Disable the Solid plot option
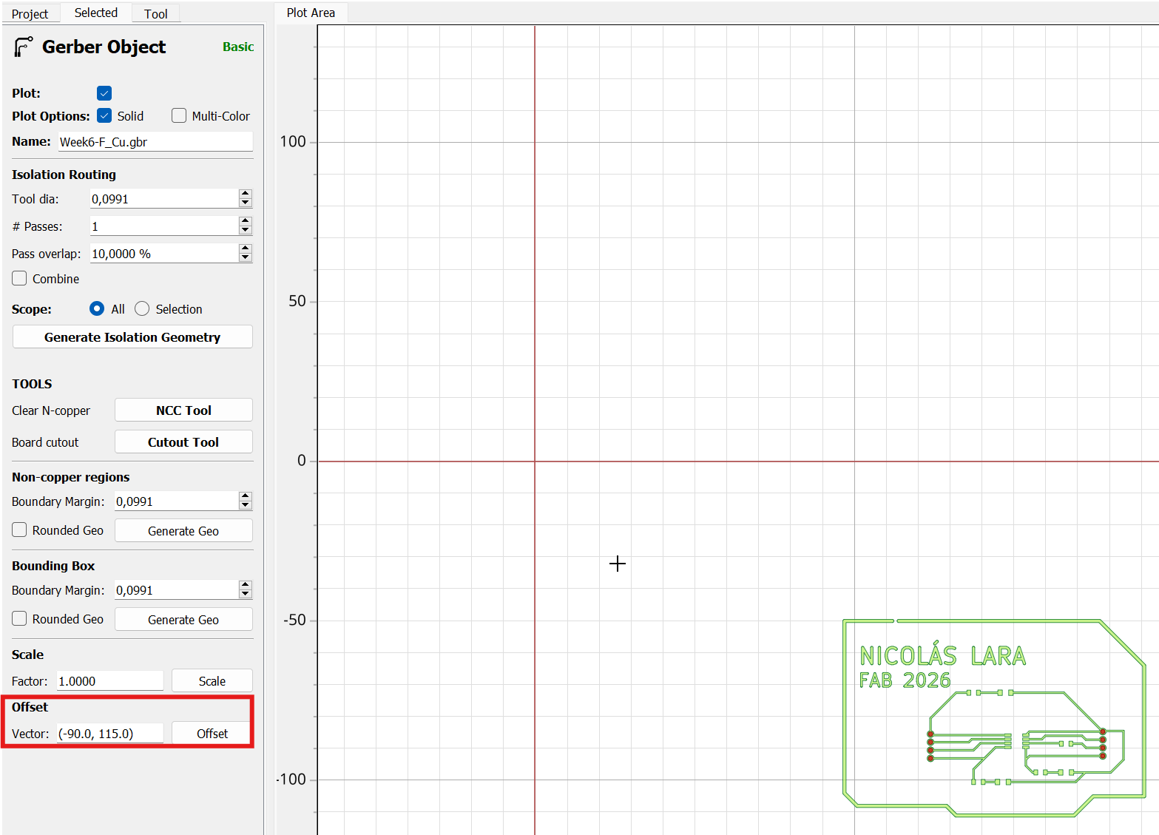The image size is (1159, 835). pyautogui.click(x=104, y=115)
